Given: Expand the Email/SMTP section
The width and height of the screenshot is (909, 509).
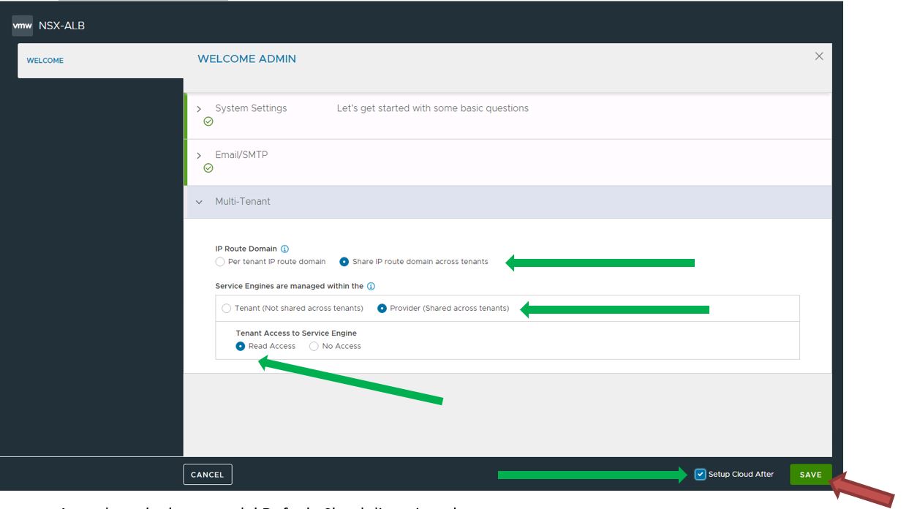Looking at the screenshot, I should 199,156.
